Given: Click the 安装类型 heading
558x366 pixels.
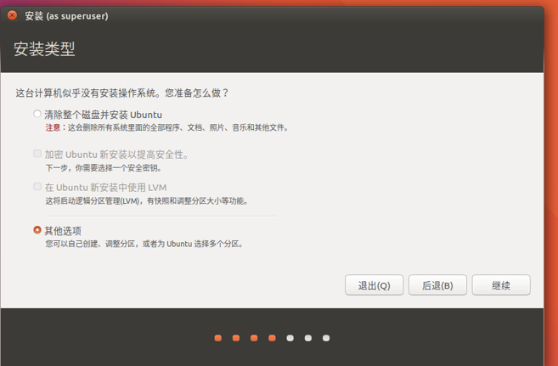Looking at the screenshot, I should [44, 48].
